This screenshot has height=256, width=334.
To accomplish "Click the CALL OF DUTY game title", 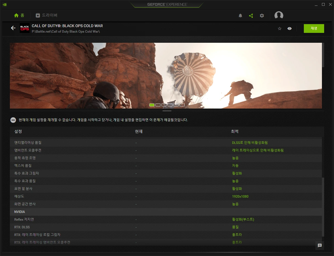I will click(x=67, y=26).
